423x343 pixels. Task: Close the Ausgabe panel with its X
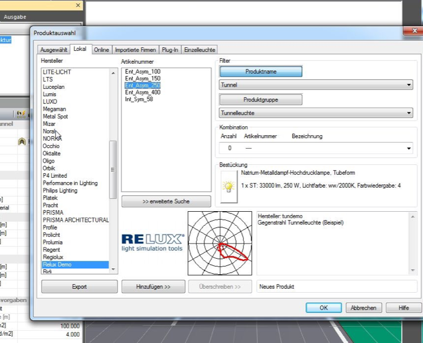78,5
